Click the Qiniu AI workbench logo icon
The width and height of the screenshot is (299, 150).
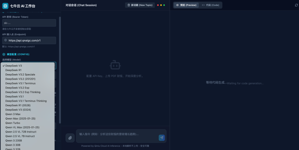pos(5,6)
